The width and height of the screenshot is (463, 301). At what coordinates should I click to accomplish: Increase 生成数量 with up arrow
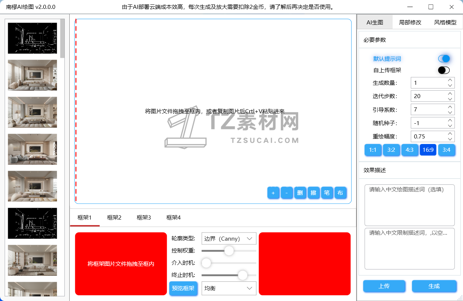point(450,80)
